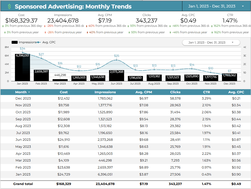Image resolution: width=251 pixels, height=189 pixels.
Task: Select the Jan 2023 table row month cell
Action: point(23,174)
